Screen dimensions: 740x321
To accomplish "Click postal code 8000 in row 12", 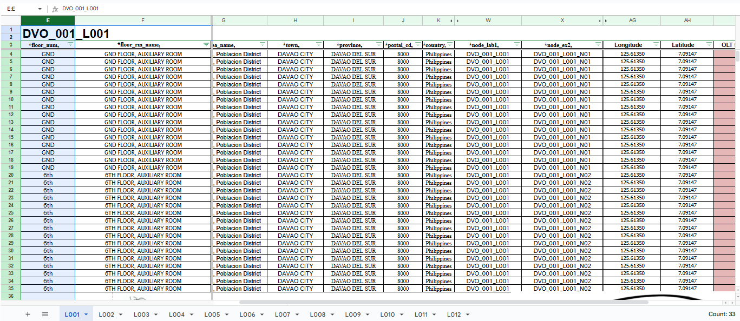I will [403, 115].
